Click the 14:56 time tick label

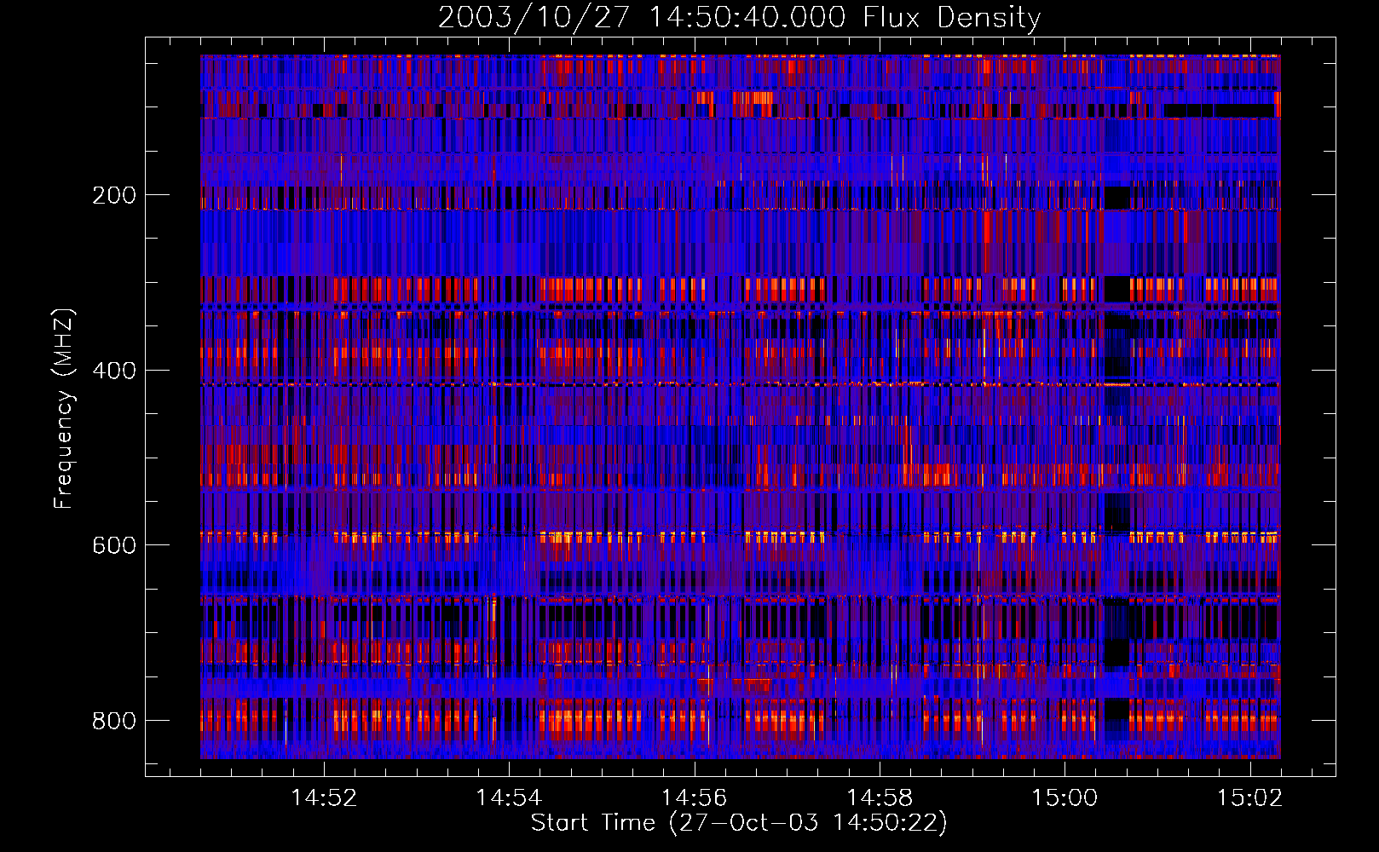click(x=694, y=798)
